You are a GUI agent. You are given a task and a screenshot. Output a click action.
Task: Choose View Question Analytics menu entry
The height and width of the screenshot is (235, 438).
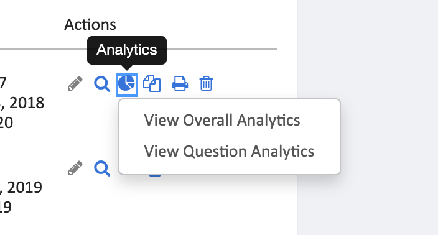[229, 151]
